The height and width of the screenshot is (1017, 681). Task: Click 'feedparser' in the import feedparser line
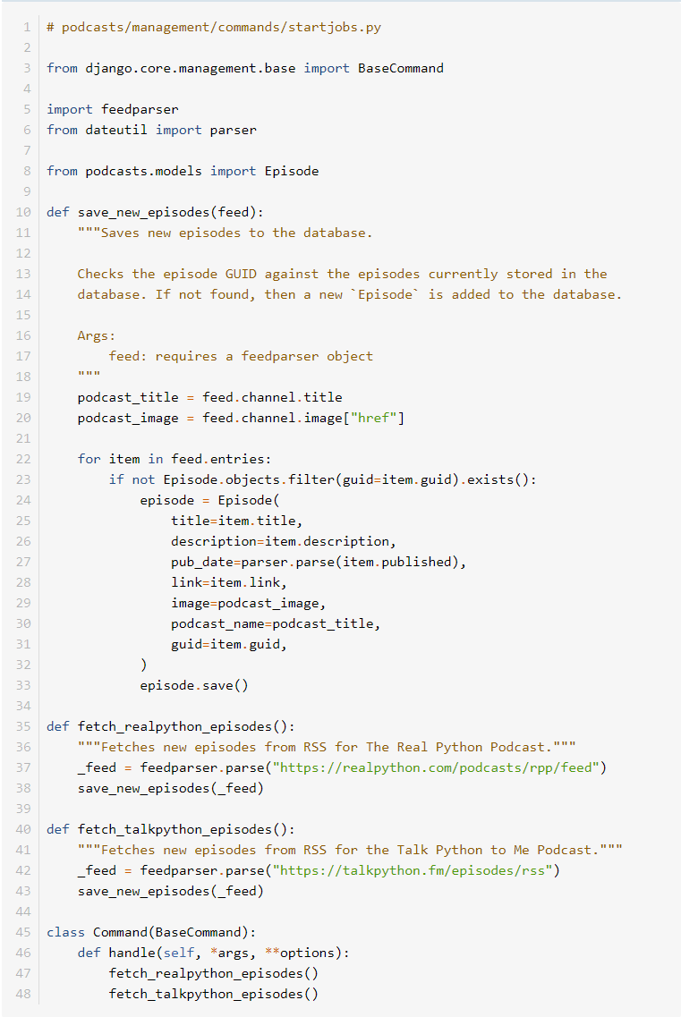click(140, 110)
